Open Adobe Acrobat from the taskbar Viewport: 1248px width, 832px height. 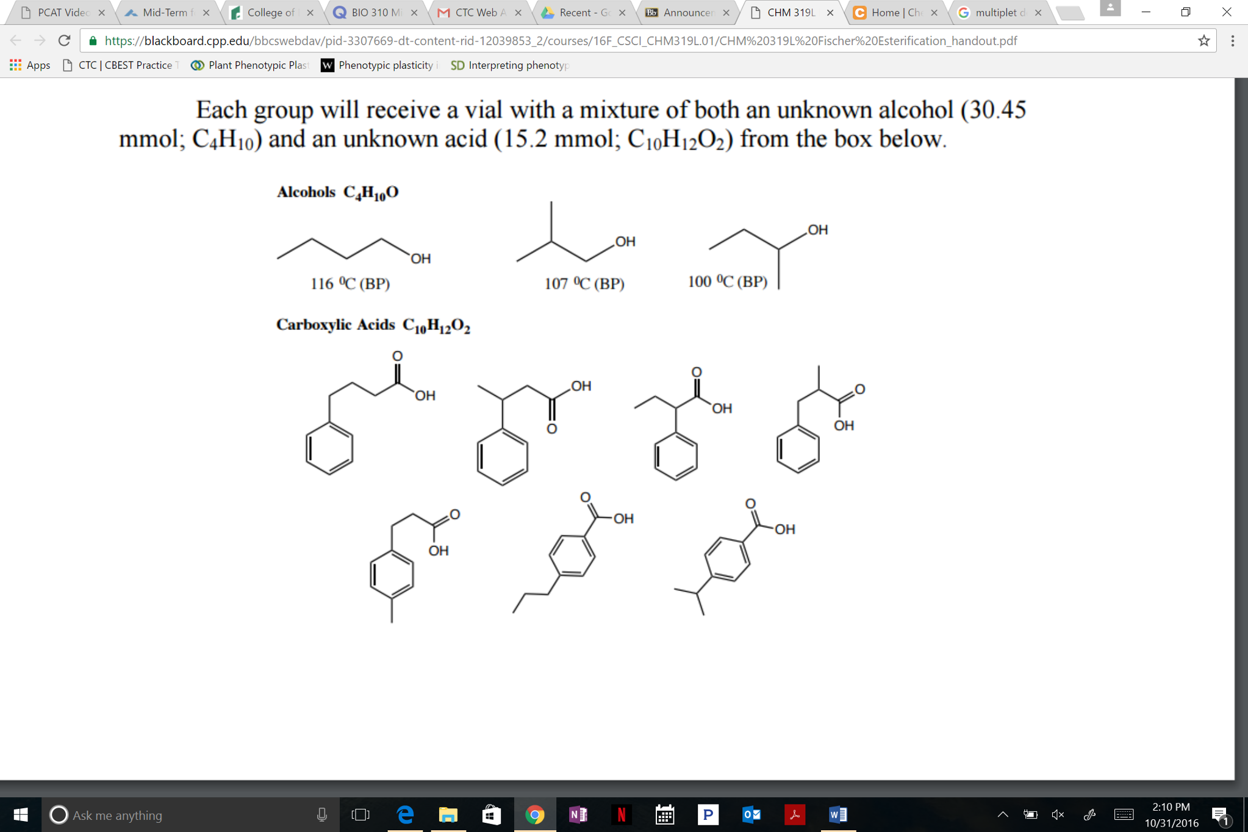pos(795,814)
